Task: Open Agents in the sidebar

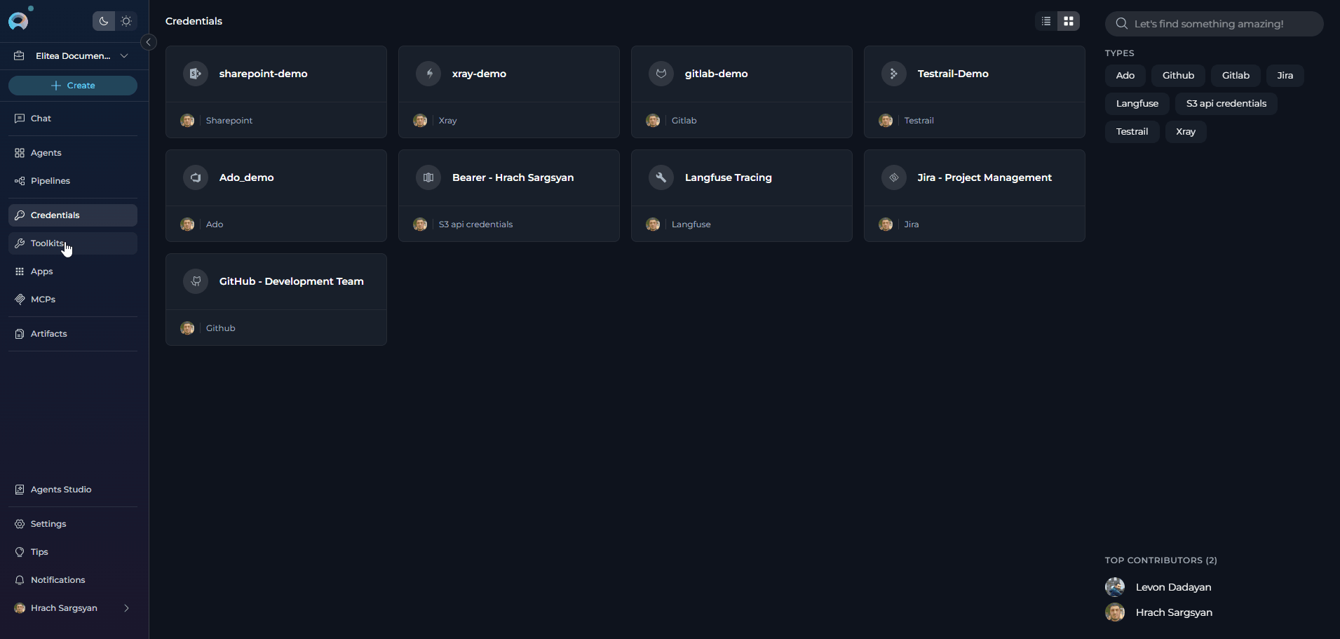Action: 73,153
